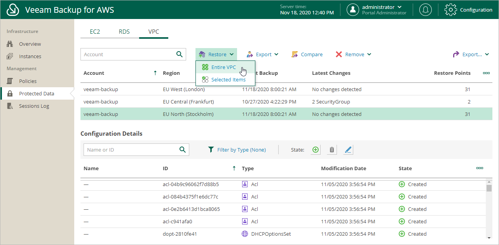This screenshot has width=499, height=245.
Task: Select row acl-0e2b6413d1bca8065
Action: click(x=283, y=209)
